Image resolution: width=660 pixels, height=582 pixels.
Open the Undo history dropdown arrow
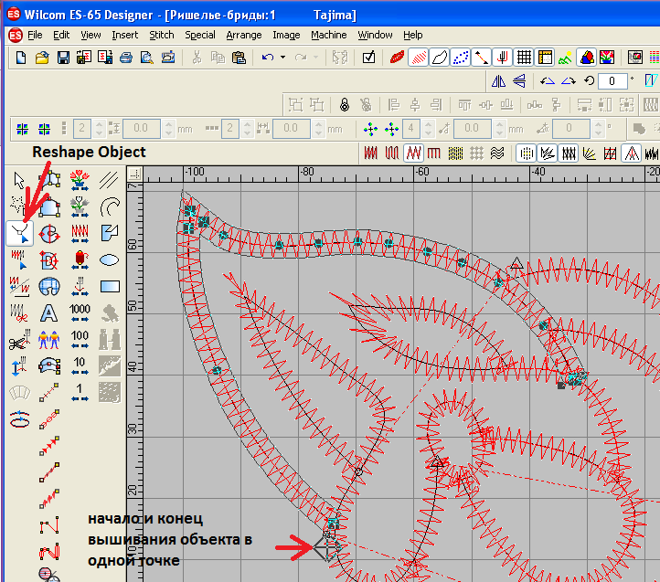pyautogui.click(x=282, y=58)
